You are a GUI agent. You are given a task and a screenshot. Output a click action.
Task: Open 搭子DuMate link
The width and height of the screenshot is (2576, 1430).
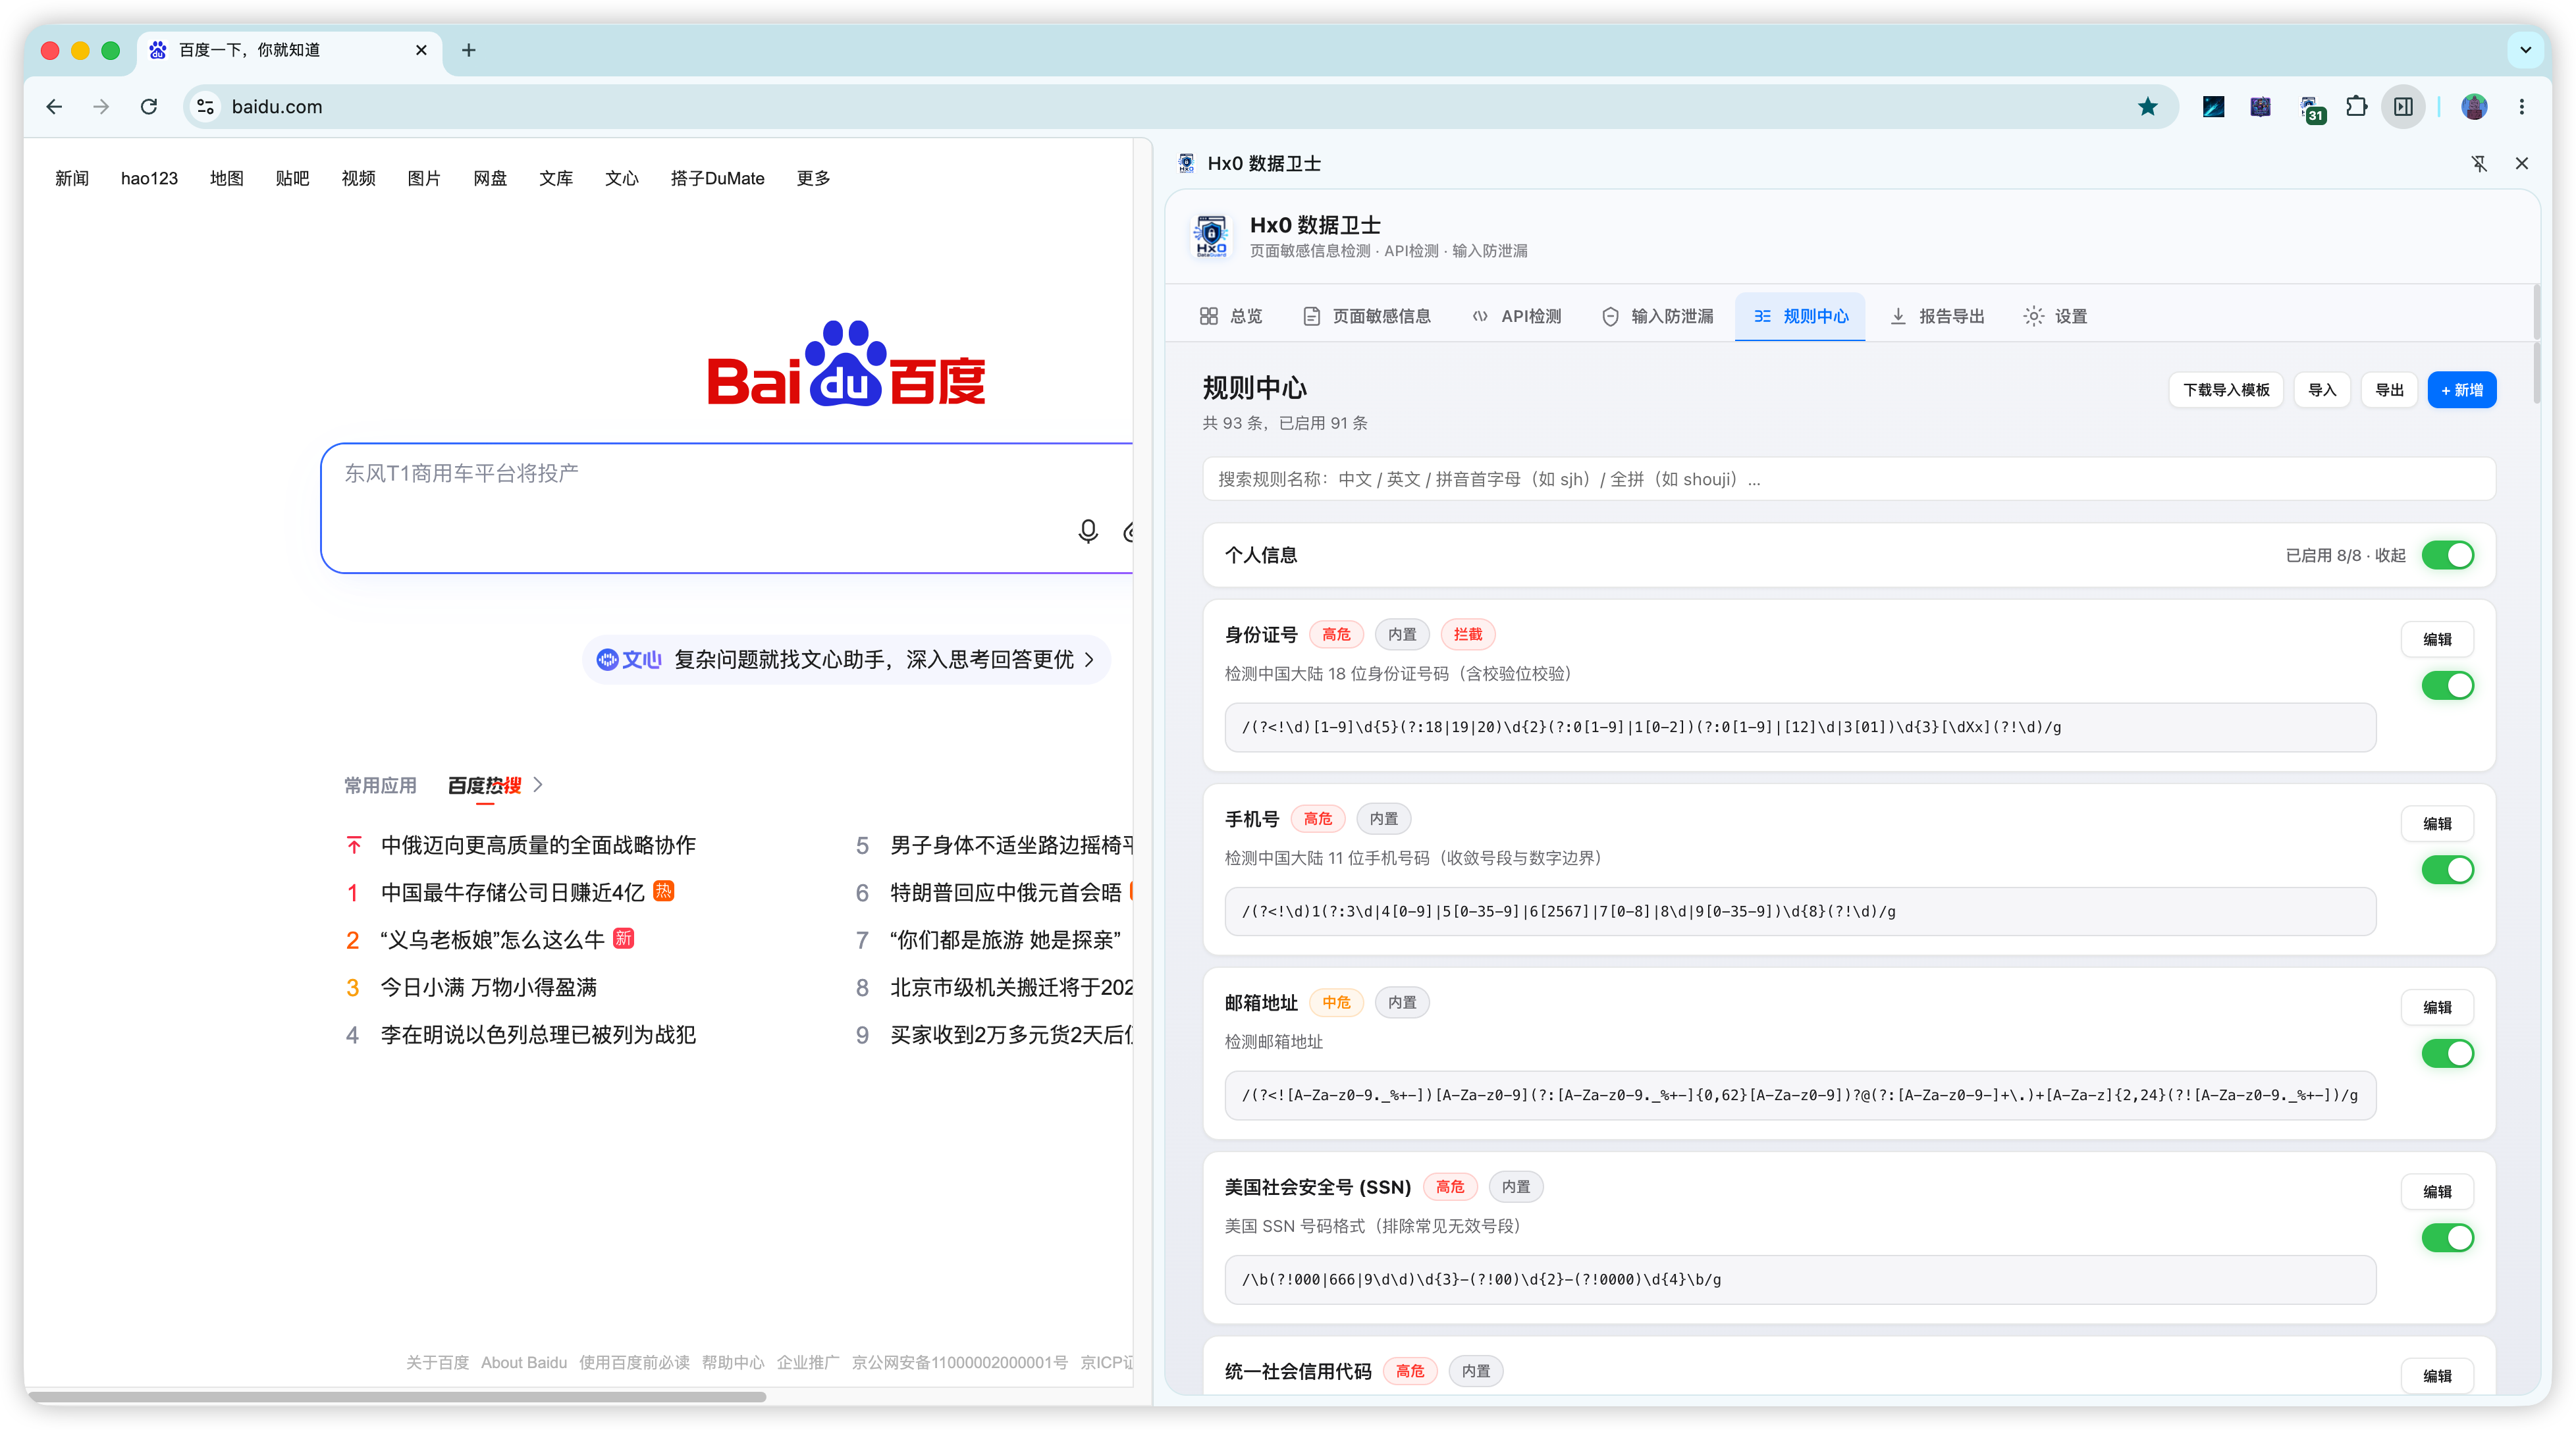click(717, 178)
